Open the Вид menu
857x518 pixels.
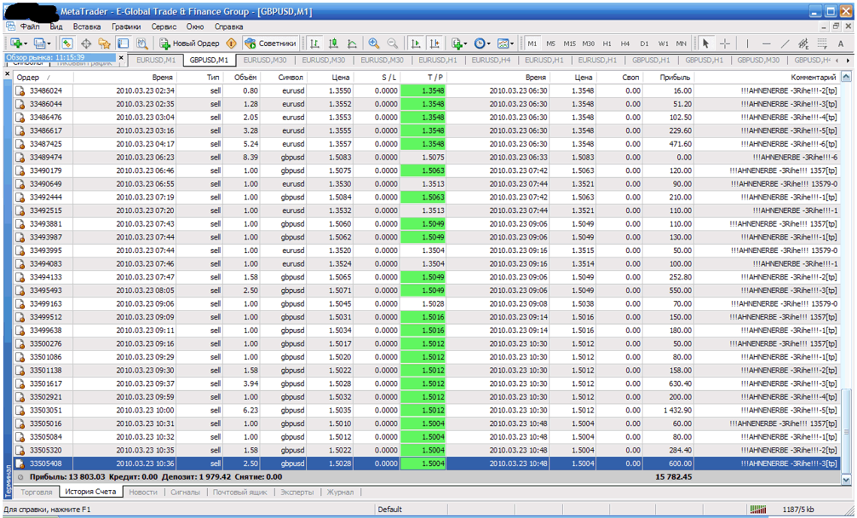pyautogui.click(x=56, y=26)
